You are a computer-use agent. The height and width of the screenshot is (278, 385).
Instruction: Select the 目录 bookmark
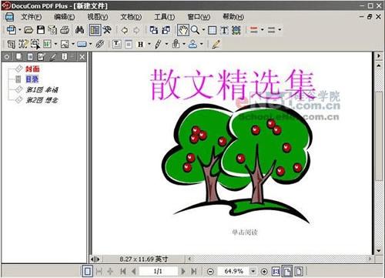(x=32, y=79)
